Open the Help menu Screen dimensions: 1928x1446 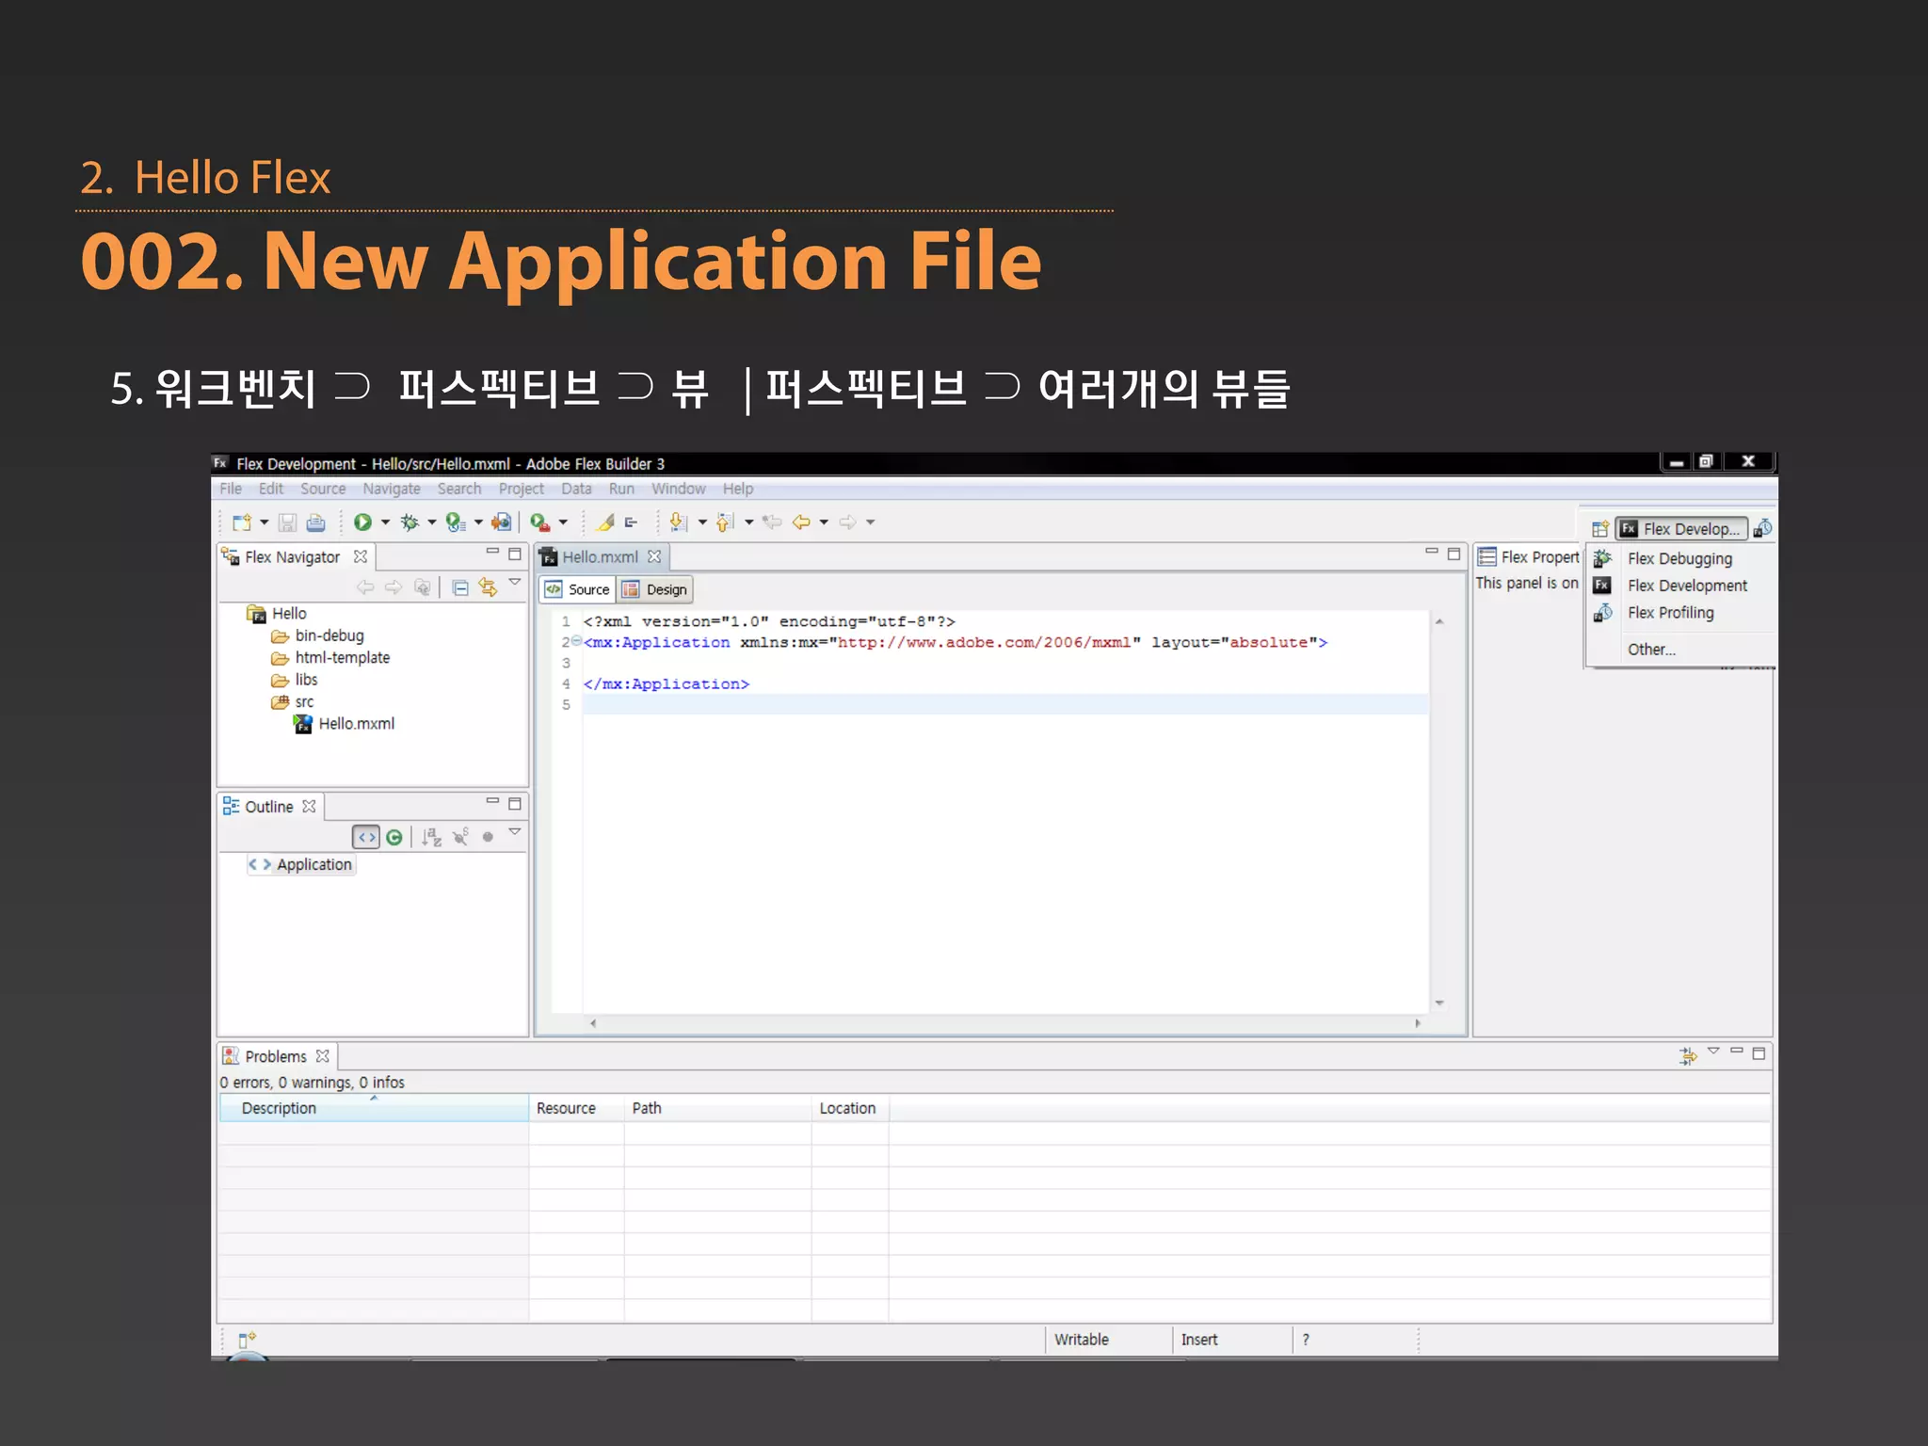tap(738, 489)
